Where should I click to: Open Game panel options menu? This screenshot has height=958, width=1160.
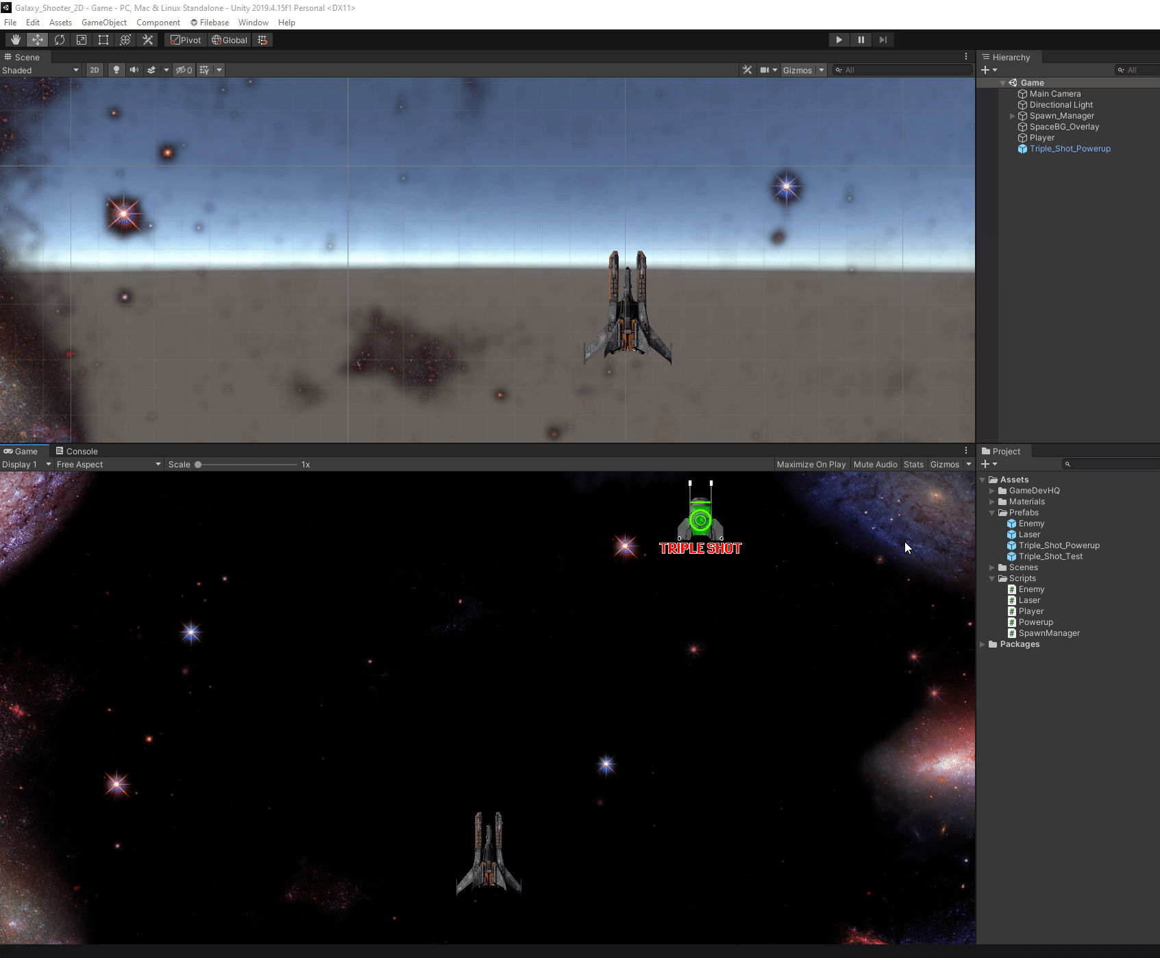click(966, 450)
